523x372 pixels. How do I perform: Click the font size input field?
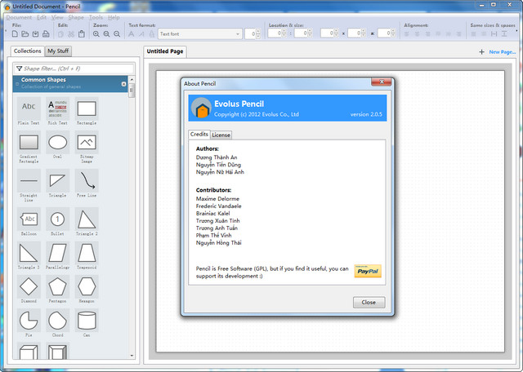tap(250, 34)
